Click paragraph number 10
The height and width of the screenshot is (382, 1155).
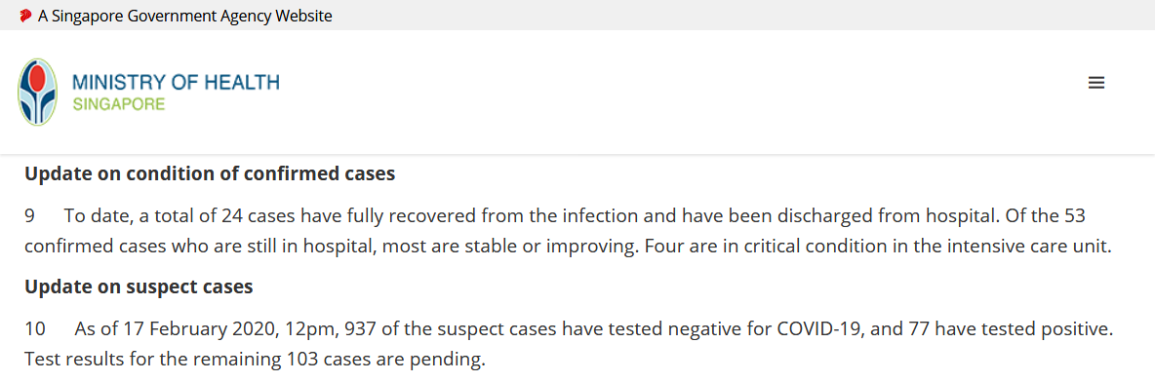[34, 329]
